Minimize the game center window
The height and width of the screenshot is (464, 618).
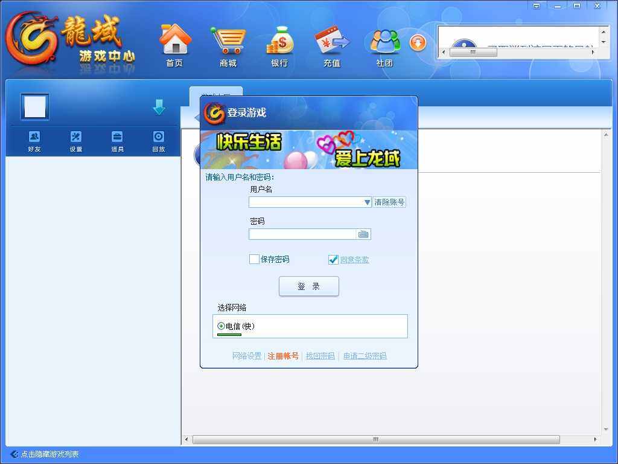pyautogui.click(x=557, y=6)
